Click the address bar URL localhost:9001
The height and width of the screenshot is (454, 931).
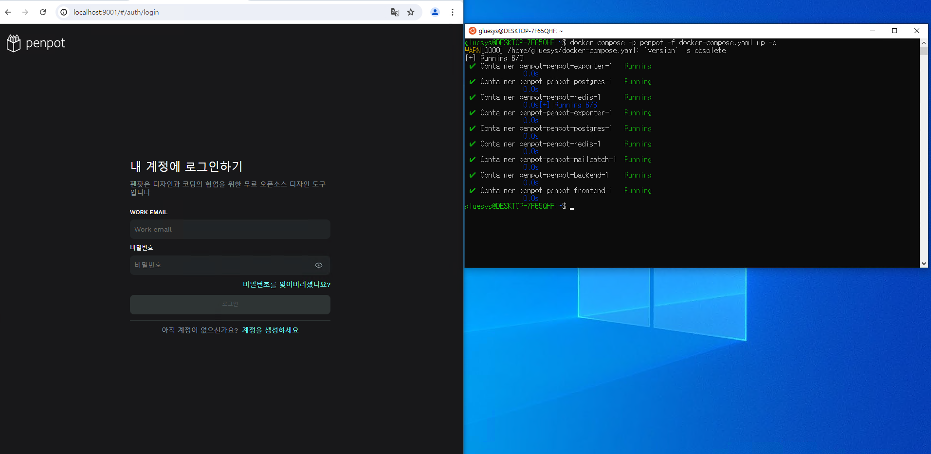click(116, 12)
